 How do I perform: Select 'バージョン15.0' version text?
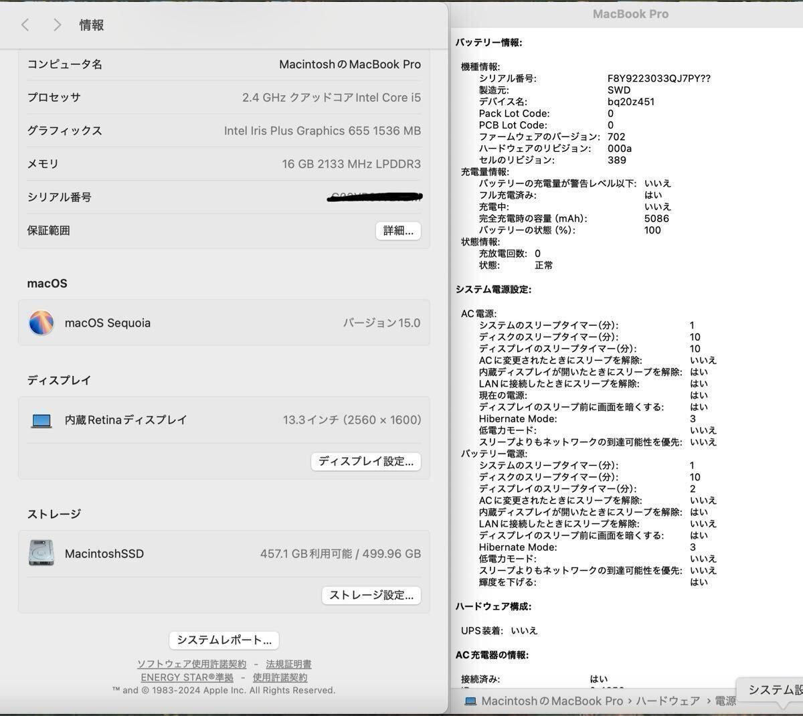tap(382, 323)
